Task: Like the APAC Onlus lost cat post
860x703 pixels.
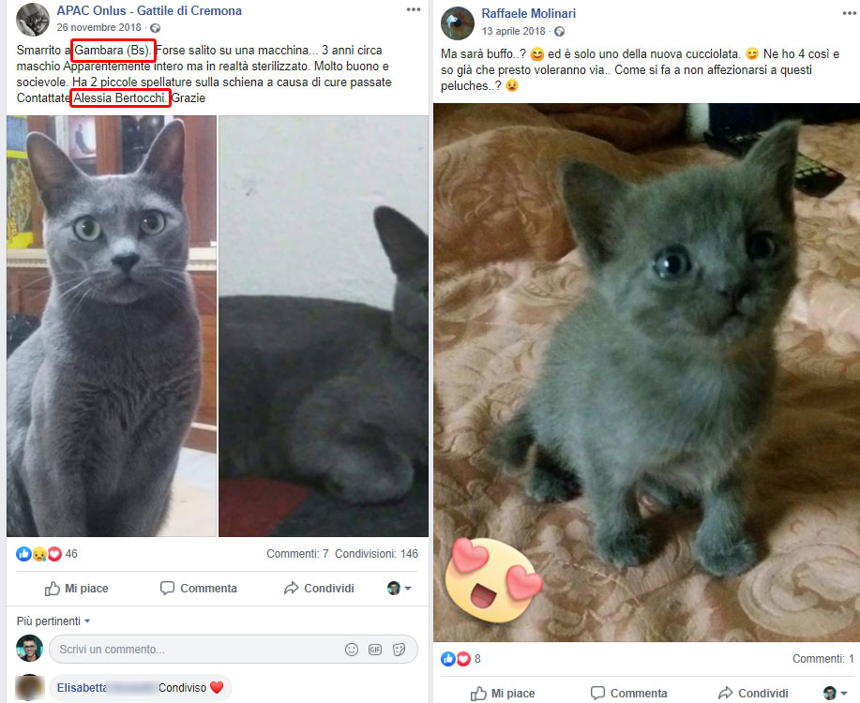Action: pyautogui.click(x=76, y=589)
